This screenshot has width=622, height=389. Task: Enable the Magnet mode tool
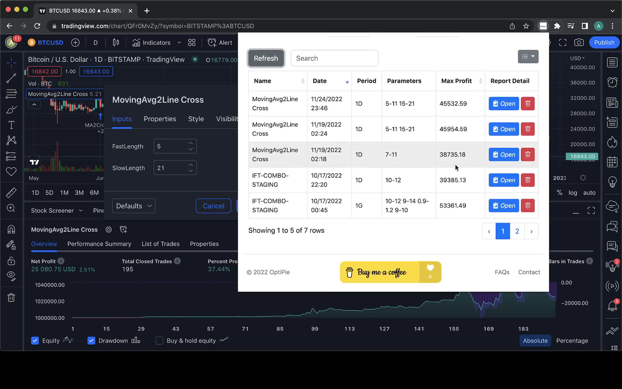[x=12, y=228]
